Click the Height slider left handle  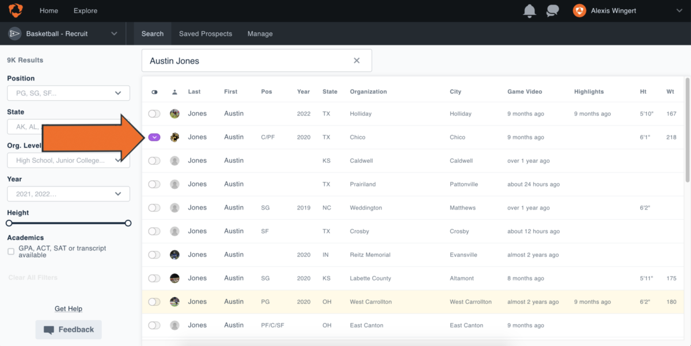point(9,223)
